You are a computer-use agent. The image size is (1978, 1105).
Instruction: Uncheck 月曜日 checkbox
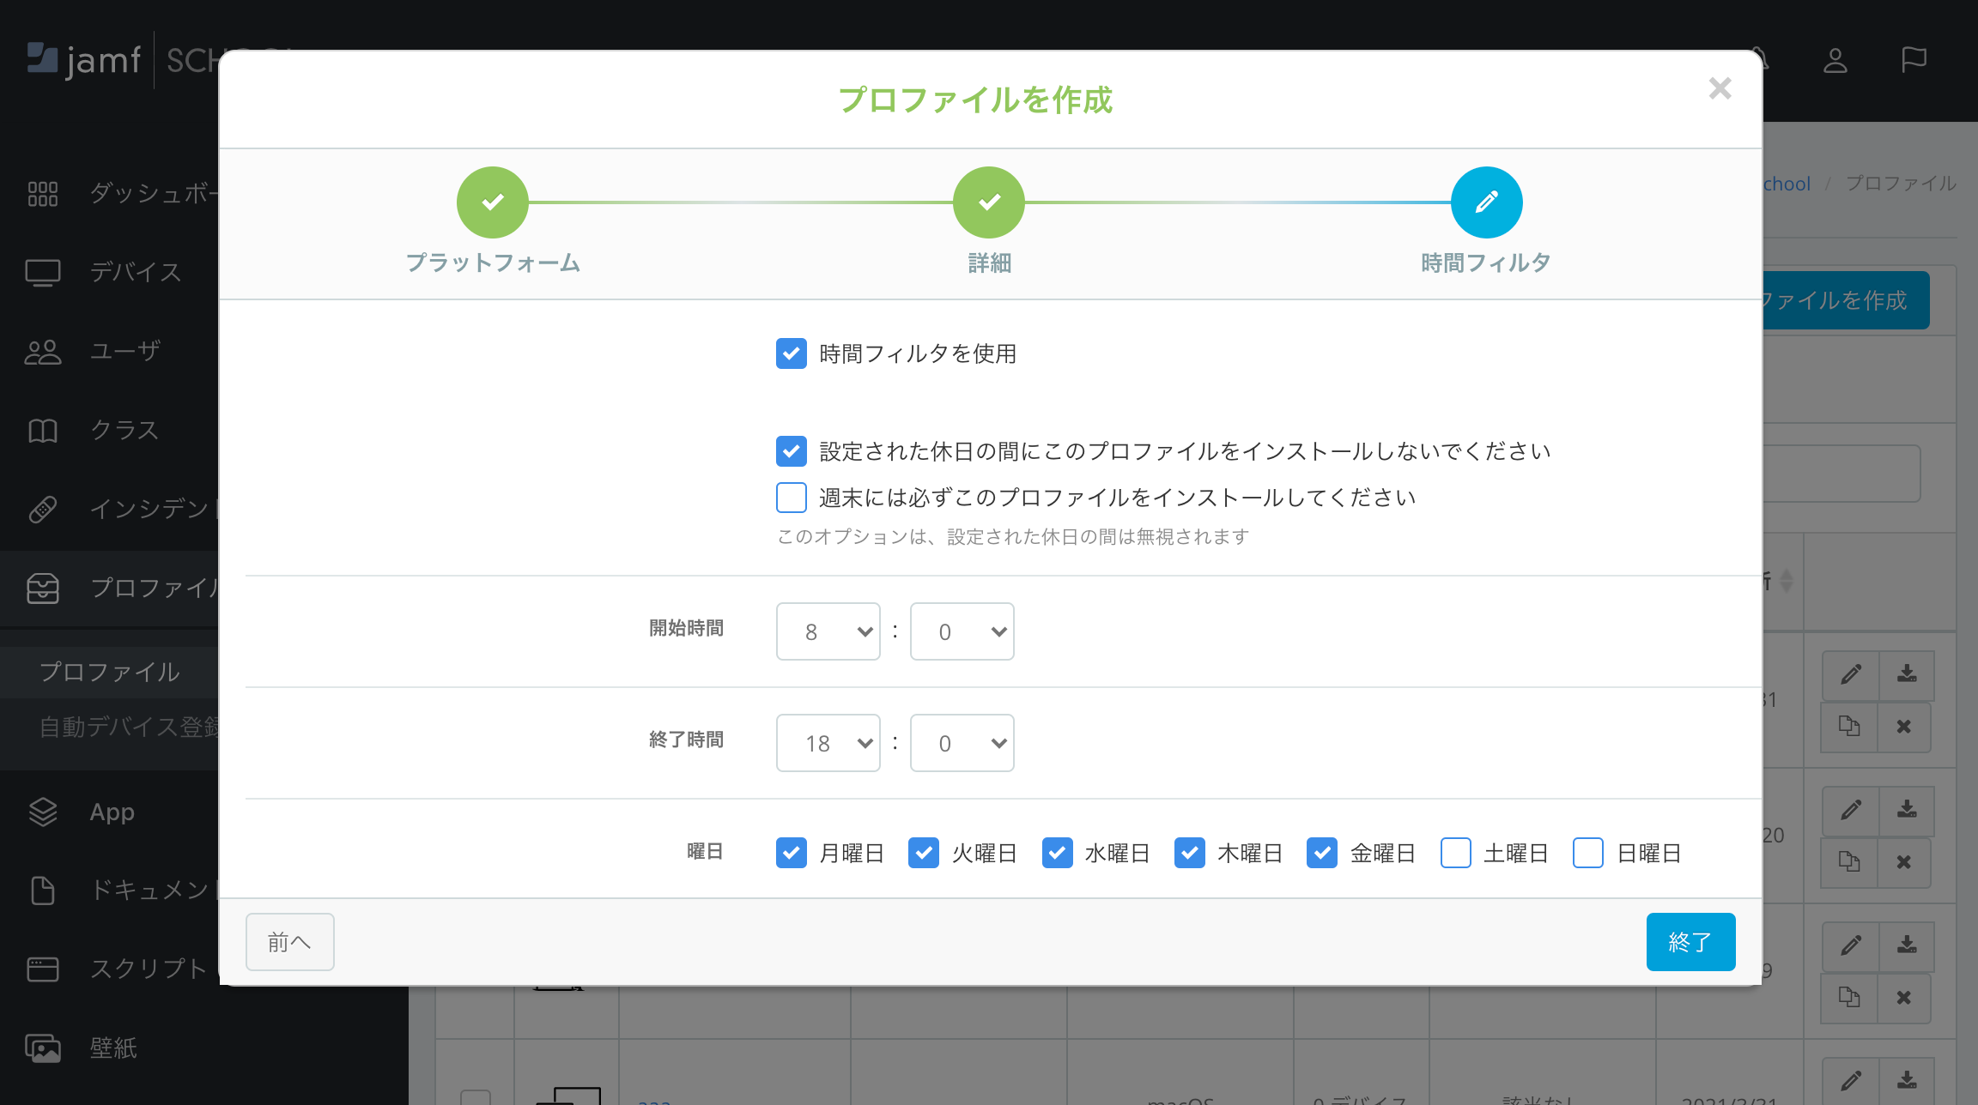pyautogui.click(x=792, y=853)
